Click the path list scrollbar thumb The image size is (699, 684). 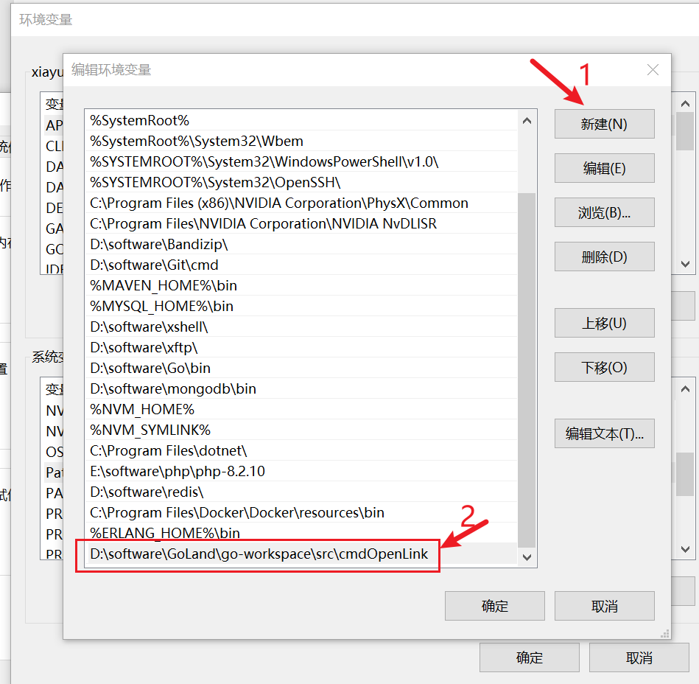527,369
